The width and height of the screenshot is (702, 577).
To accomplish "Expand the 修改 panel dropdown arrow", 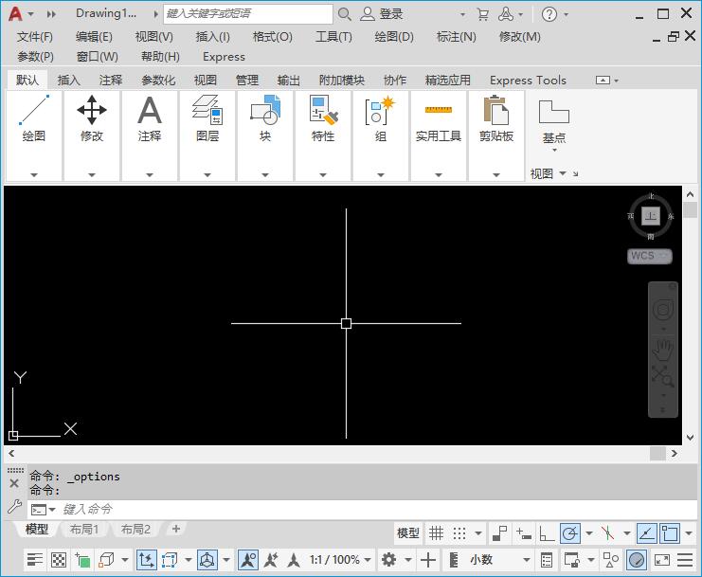I will click(92, 175).
